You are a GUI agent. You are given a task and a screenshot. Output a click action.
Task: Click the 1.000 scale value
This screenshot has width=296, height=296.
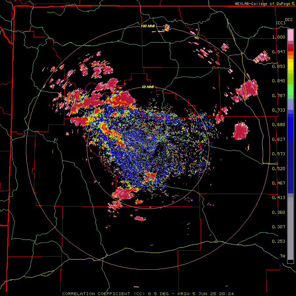(x=279, y=37)
